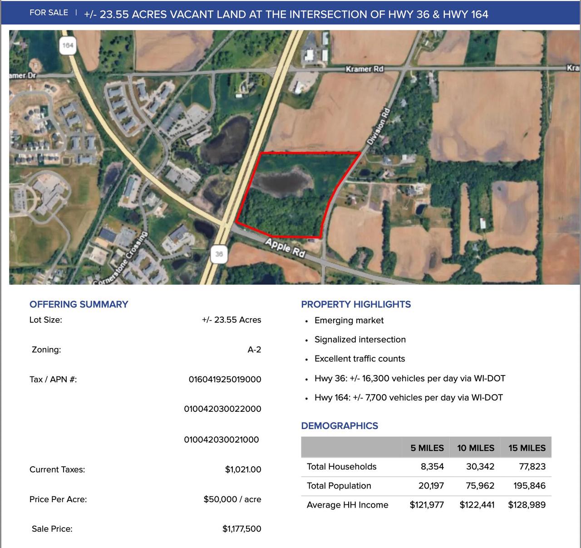Click the Signalized intersection bullet text
This screenshot has height=548, width=581.
pyautogui.click(x=360, y=340)
